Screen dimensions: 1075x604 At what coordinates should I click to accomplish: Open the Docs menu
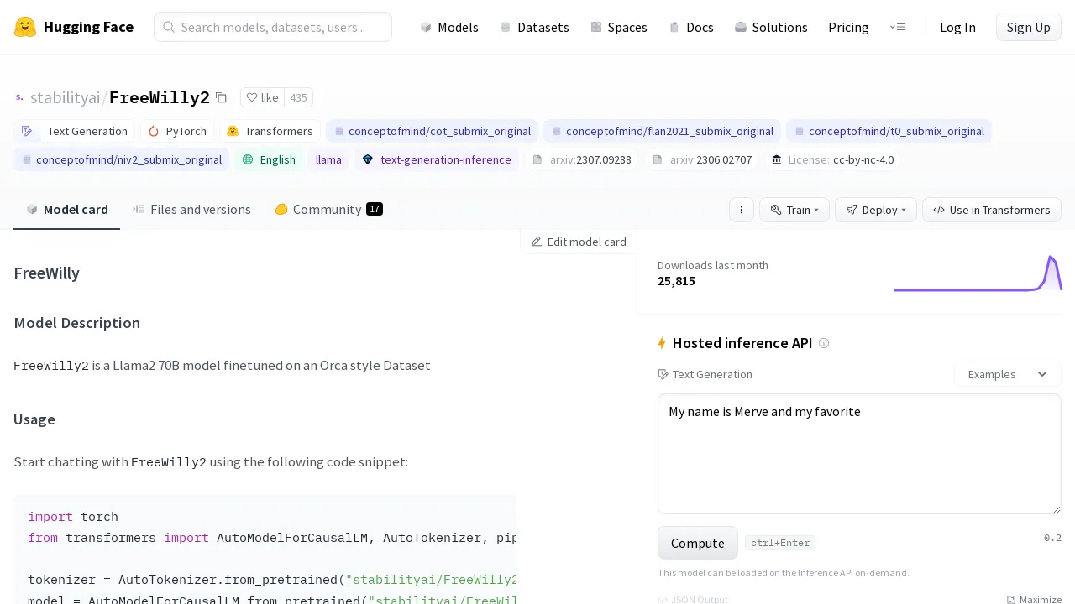(691, 27)
